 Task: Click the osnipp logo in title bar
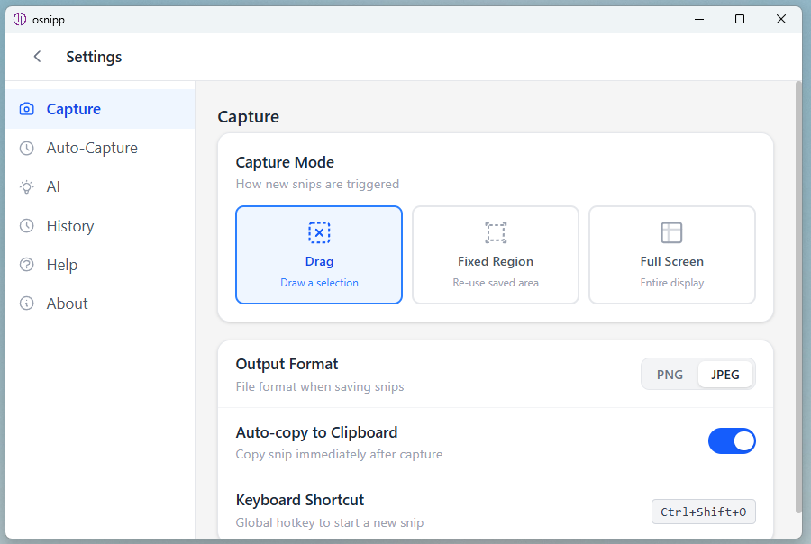(19, 18)
